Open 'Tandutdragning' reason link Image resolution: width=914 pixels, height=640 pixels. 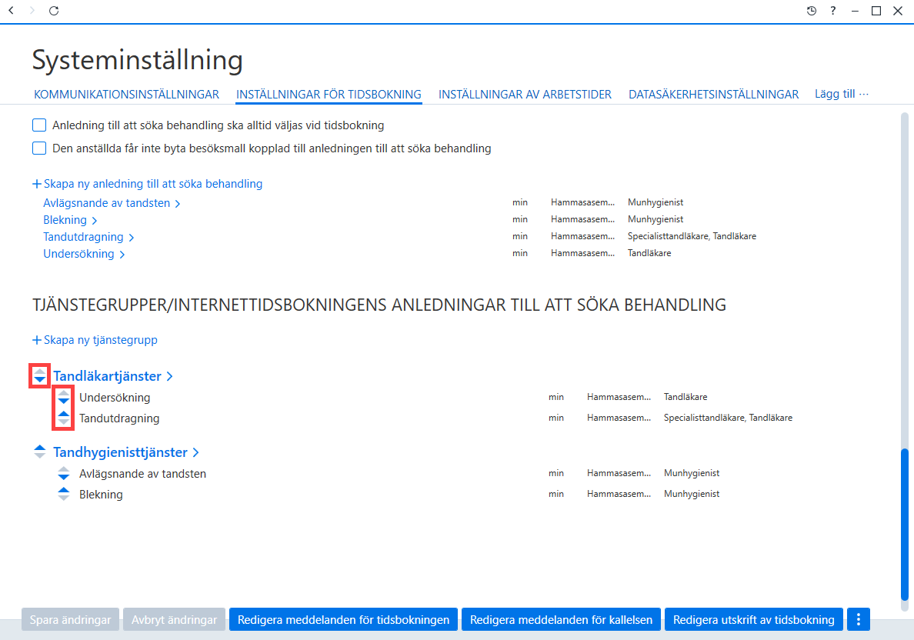click(83, 237)
